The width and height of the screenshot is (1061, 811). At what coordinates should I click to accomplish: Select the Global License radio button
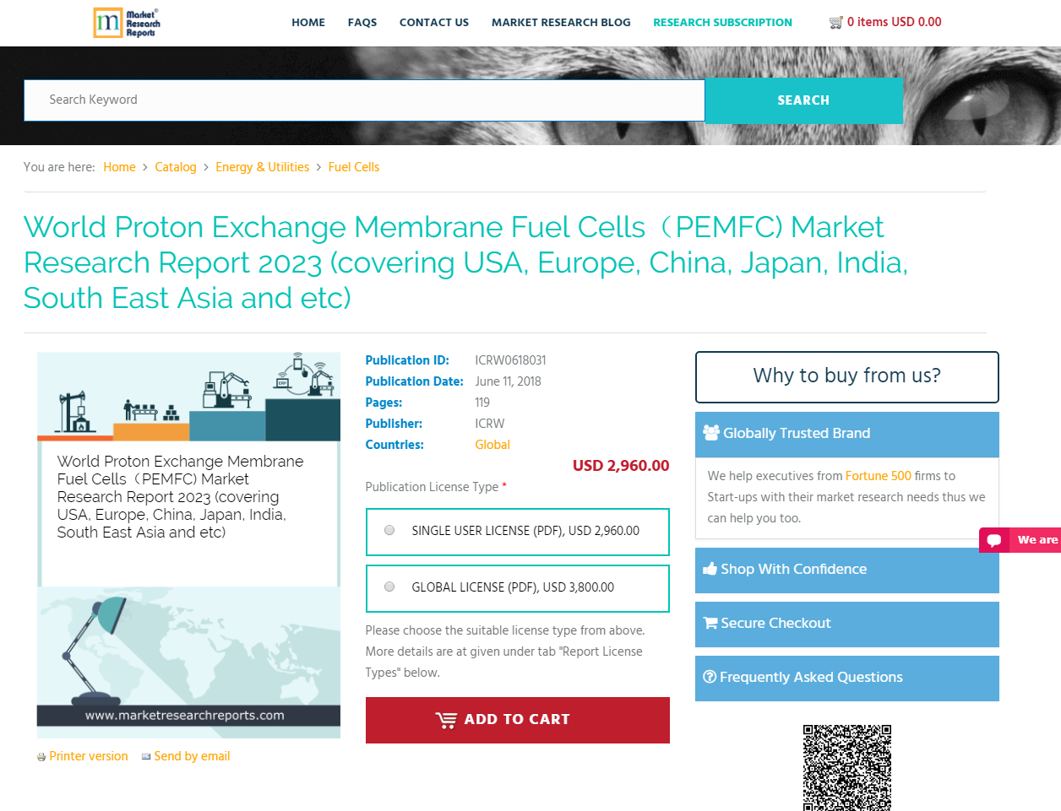point(389,587)
